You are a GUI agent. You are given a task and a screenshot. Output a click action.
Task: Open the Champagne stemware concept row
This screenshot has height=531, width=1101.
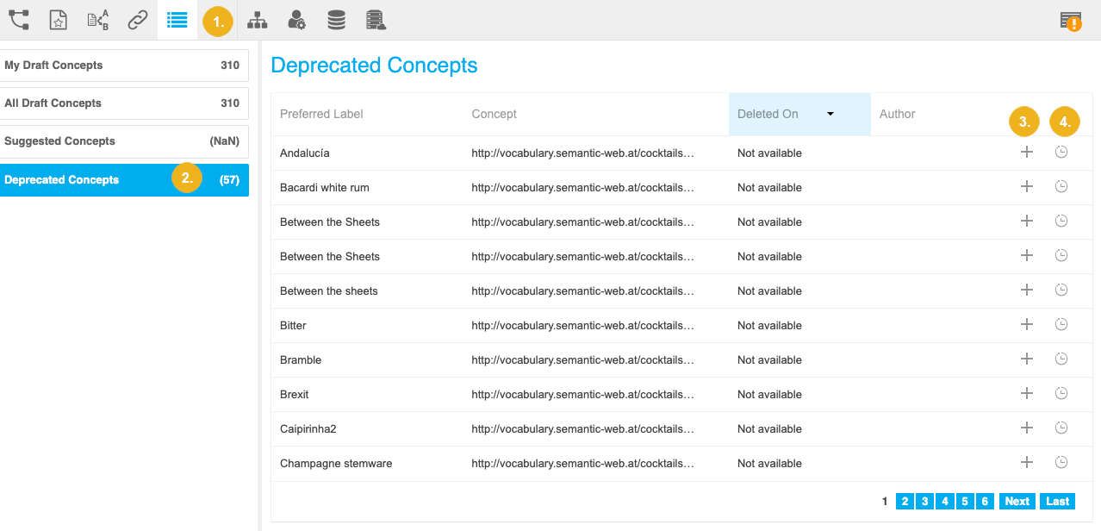tap(335, 463)
